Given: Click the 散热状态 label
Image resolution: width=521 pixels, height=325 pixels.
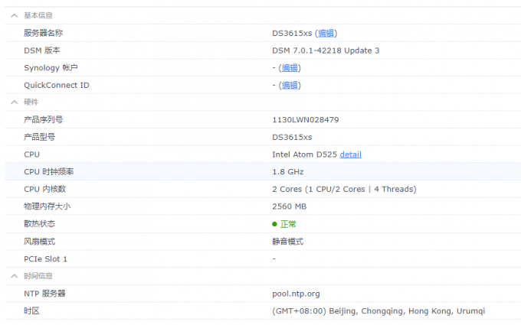Looking at the screenshot, I should 39,224.
